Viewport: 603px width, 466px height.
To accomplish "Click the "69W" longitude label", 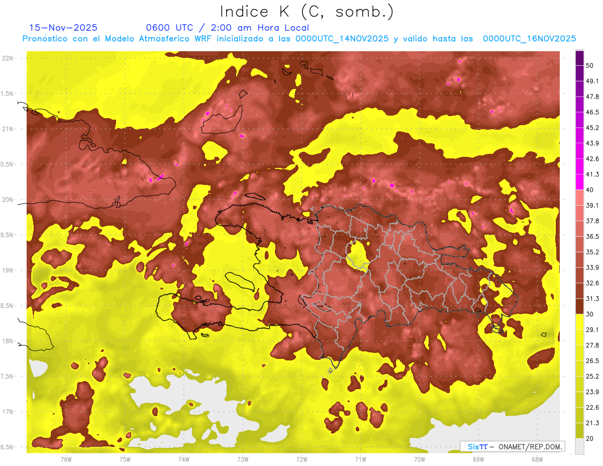I will (478, 459).
